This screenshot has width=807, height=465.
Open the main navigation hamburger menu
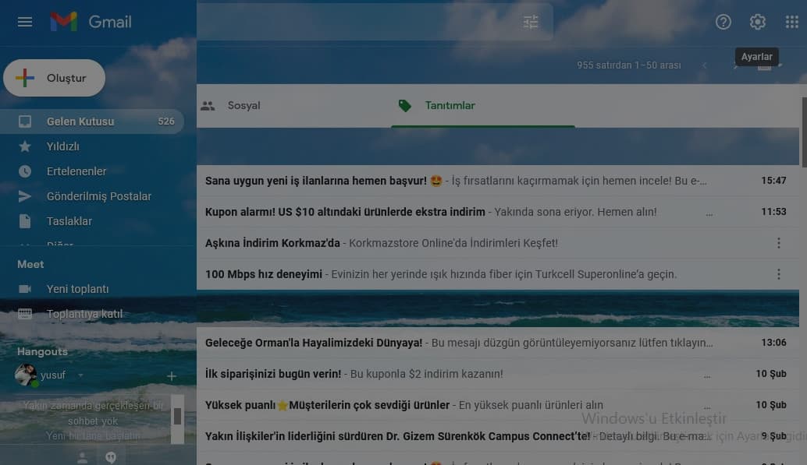point(24,22)
